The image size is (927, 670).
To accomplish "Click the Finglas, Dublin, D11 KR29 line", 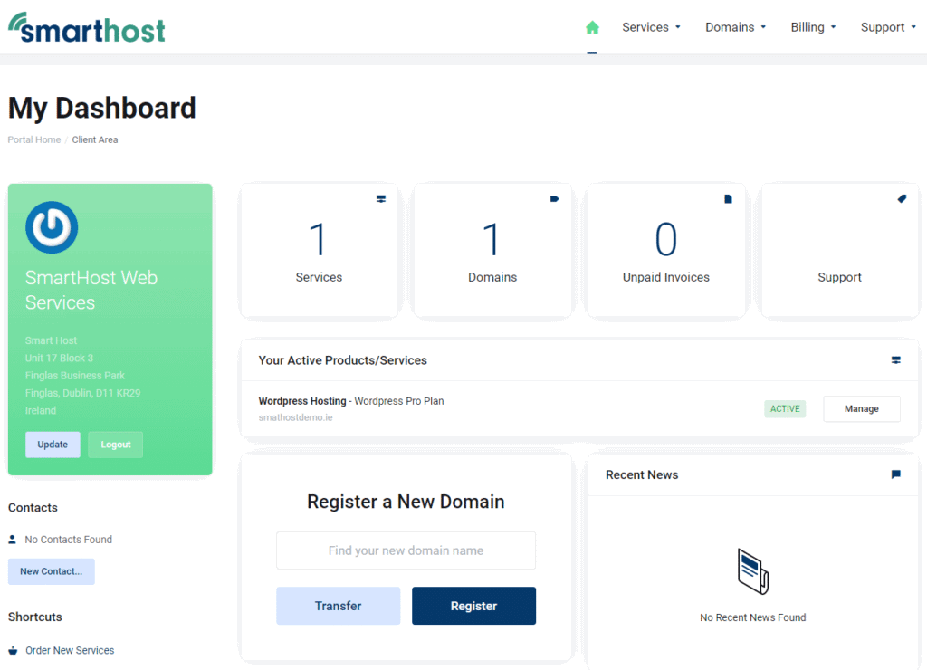I will 82,393.
